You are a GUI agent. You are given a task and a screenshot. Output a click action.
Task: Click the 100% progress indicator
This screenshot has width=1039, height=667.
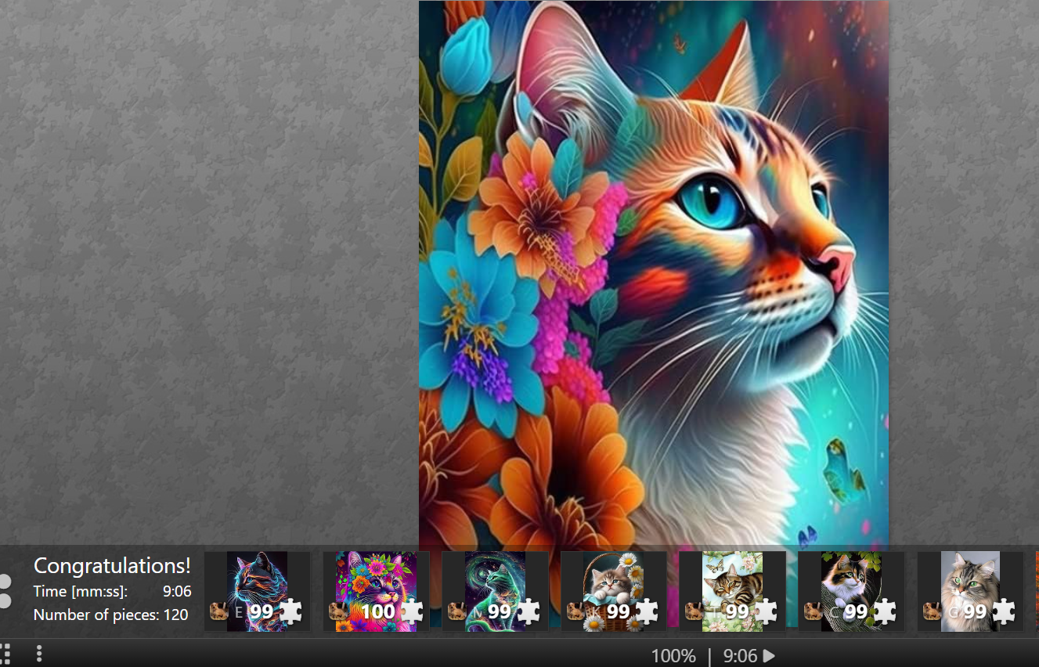tap(673, 656)
